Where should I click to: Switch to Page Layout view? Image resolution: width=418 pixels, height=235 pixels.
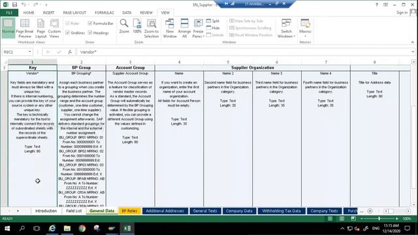(x=40, y=28)
